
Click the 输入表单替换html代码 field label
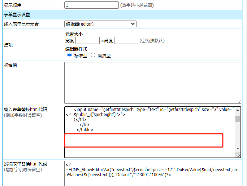tap(25, 110)
